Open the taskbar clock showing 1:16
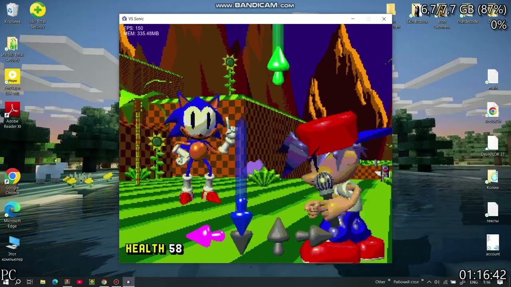 [x=487, y=282]
